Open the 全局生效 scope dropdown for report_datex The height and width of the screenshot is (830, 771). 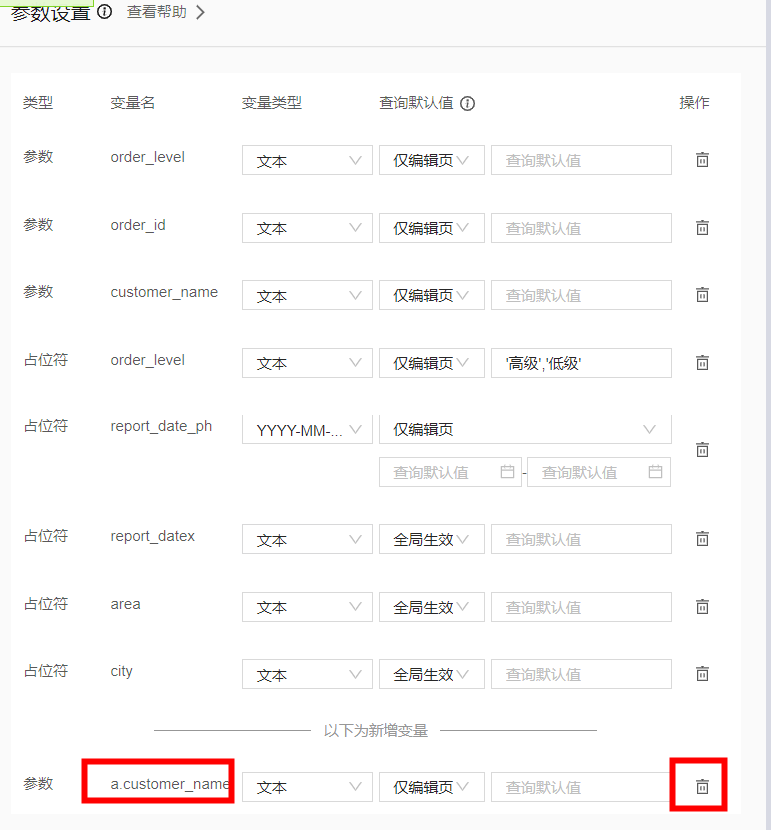click(x=431, y=539)
